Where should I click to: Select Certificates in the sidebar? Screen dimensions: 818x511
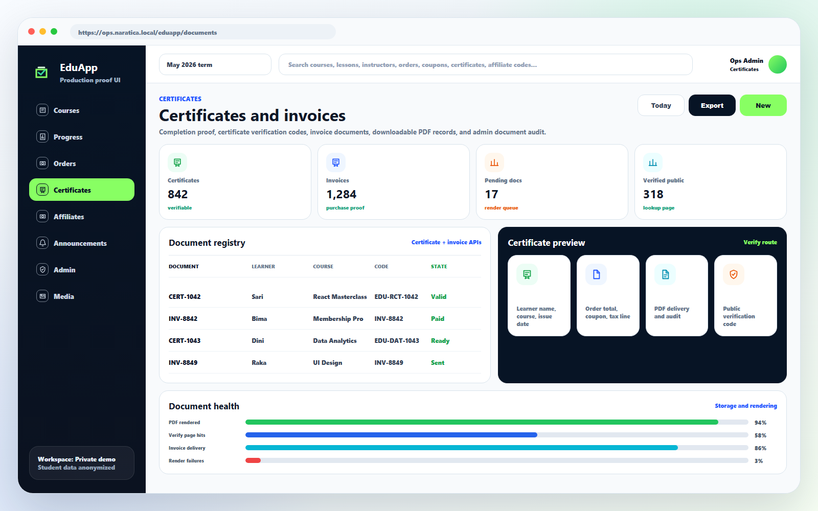(x=82, y=190)
